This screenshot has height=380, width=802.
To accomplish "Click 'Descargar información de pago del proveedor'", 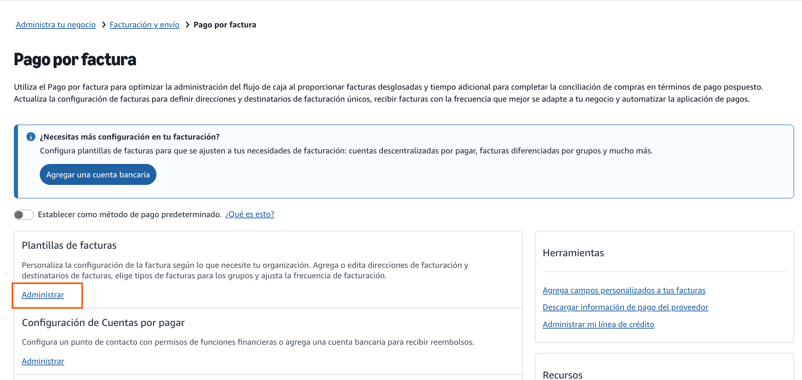I will [625, 307].
